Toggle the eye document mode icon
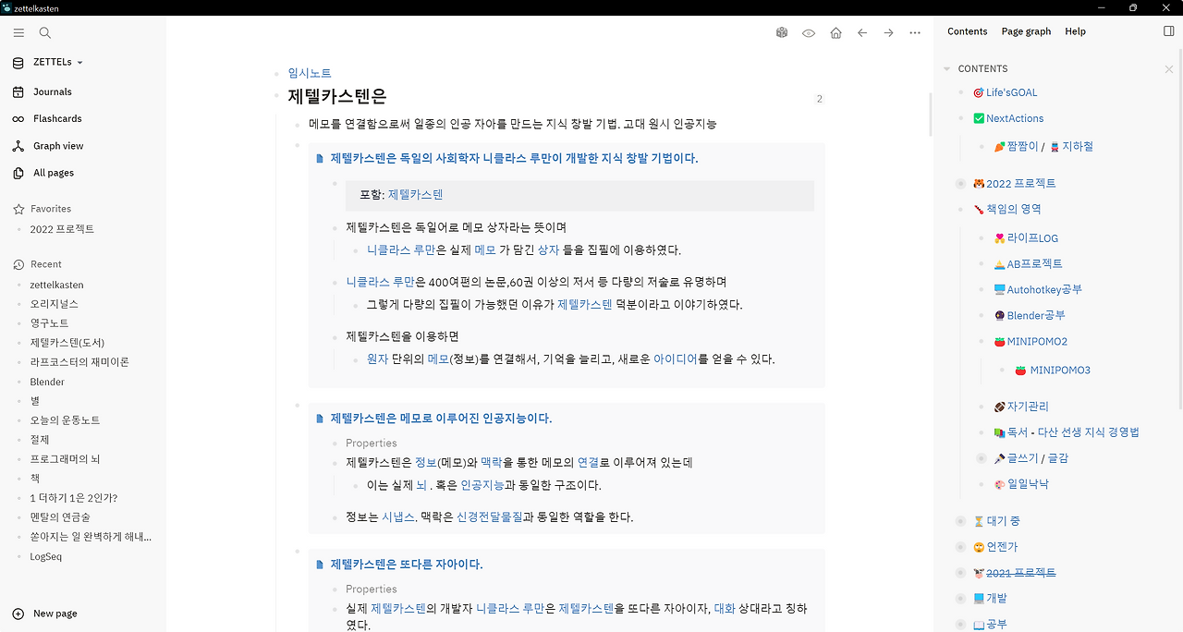 (x=809, y=32)
